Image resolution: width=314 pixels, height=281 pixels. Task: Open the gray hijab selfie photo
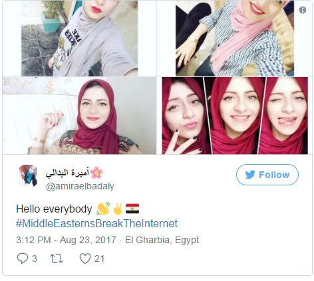tap(79, 39)
